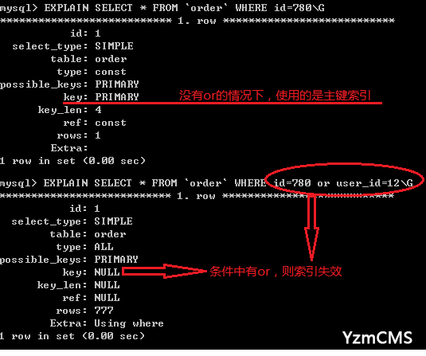The image size is (426, 356).
Task: Click 'Extra: Using where' text
Action: point(107,323)
